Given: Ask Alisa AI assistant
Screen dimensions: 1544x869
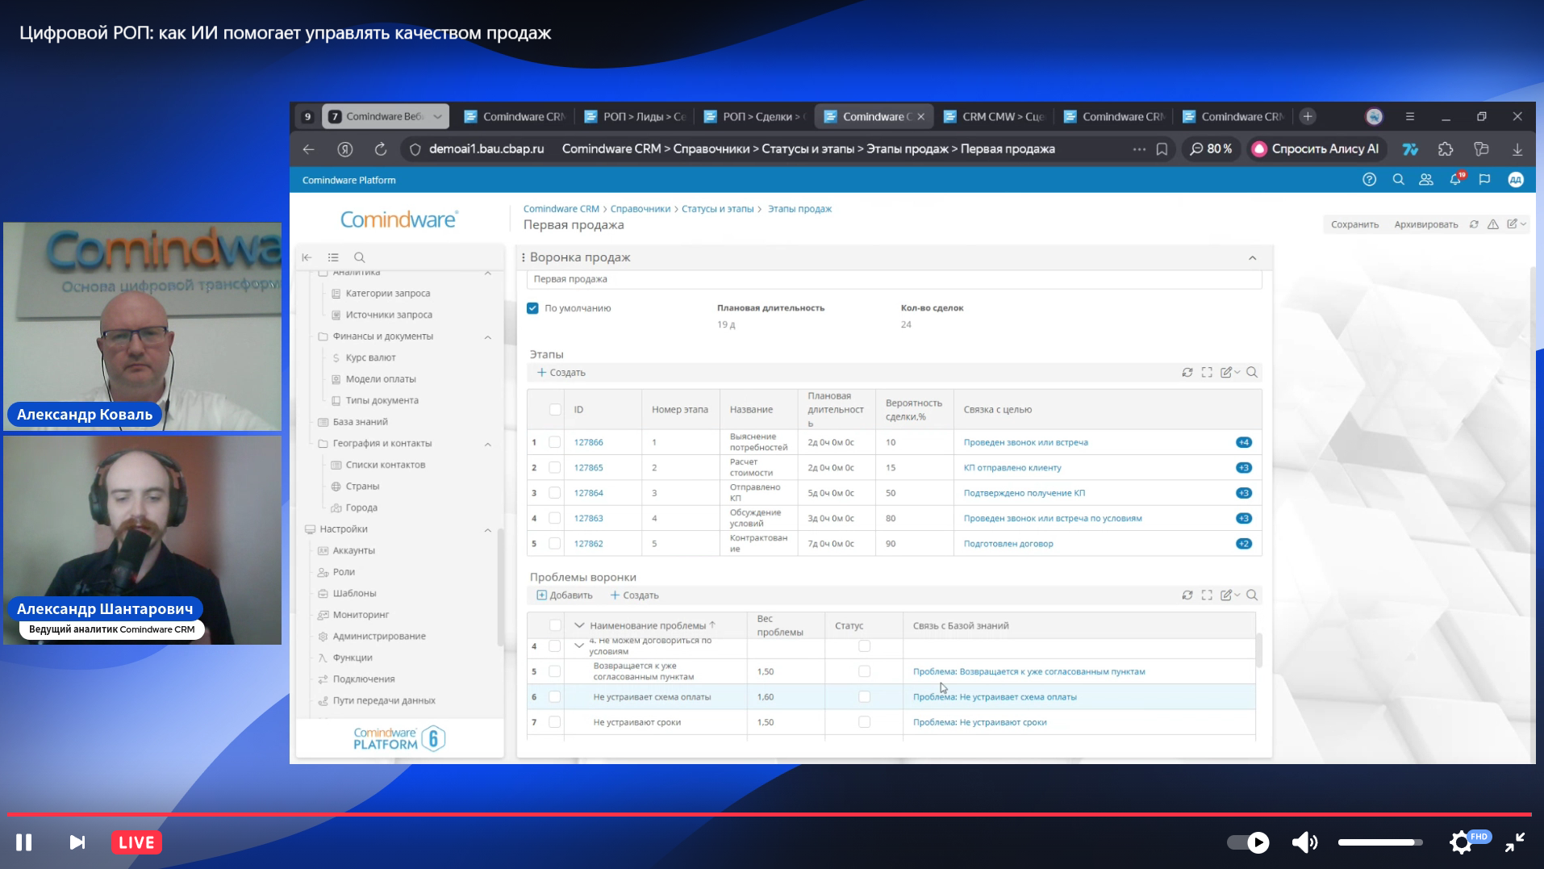Looking at the screenshot, I should pos(1315,149).
